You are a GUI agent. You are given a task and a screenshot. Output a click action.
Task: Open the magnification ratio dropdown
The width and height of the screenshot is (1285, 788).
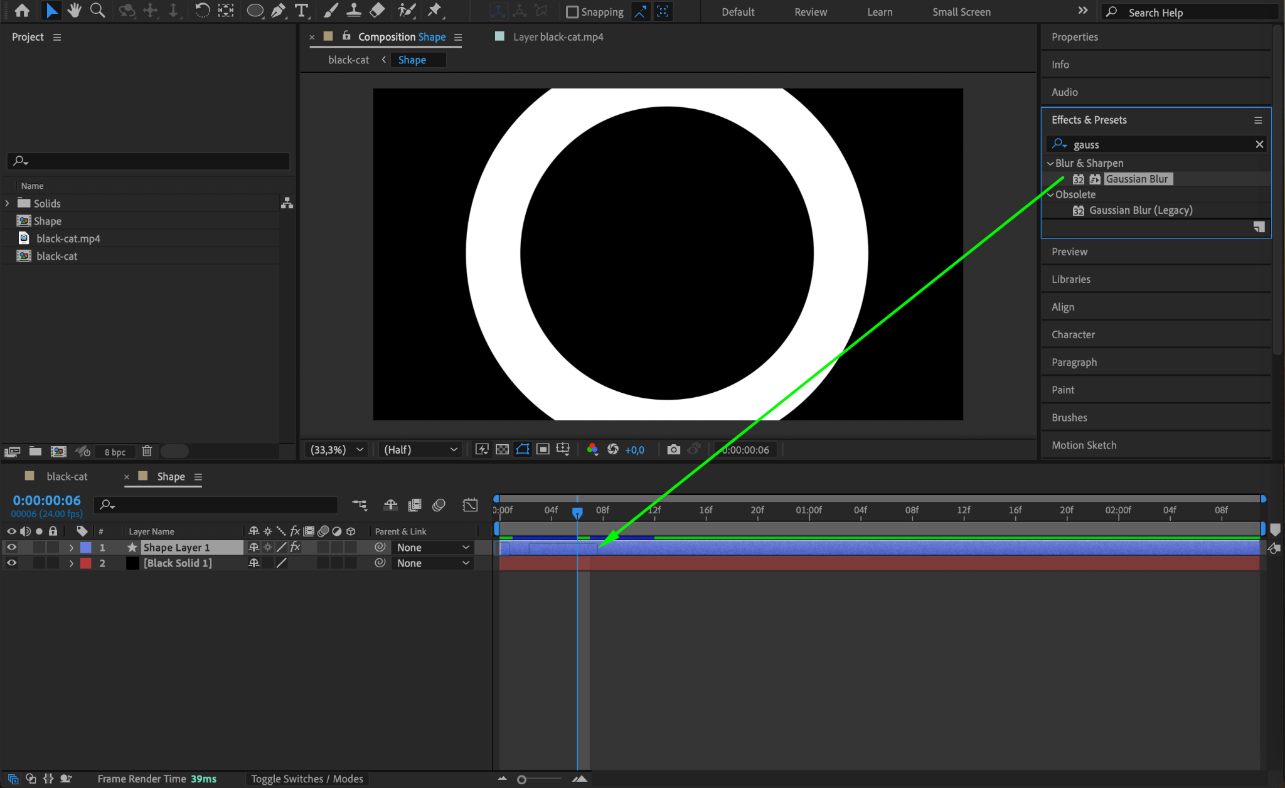(337, 449)
